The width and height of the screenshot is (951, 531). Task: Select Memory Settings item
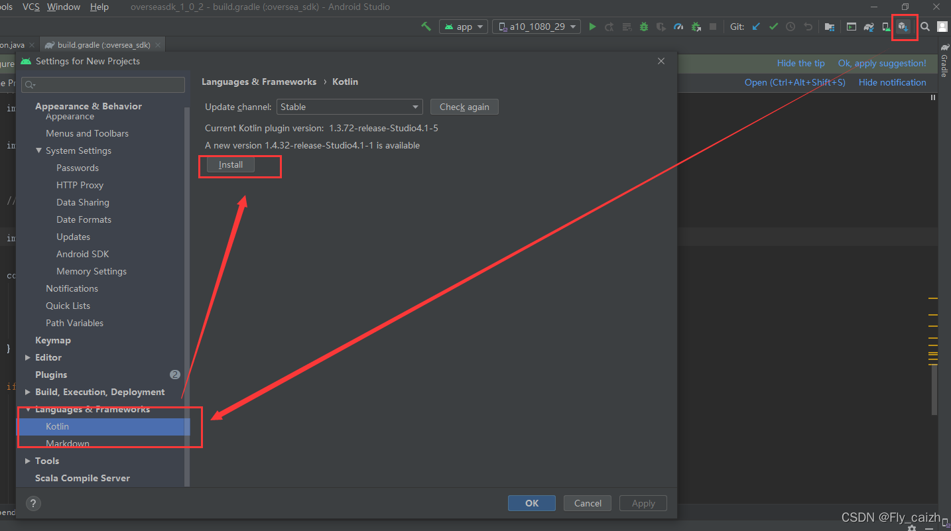(92, 271)
